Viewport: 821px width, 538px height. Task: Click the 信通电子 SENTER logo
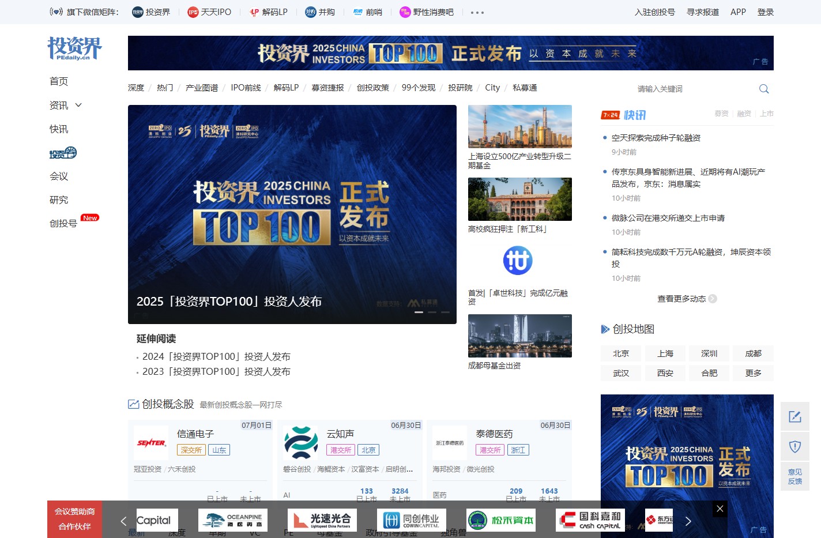pos(151,443)
